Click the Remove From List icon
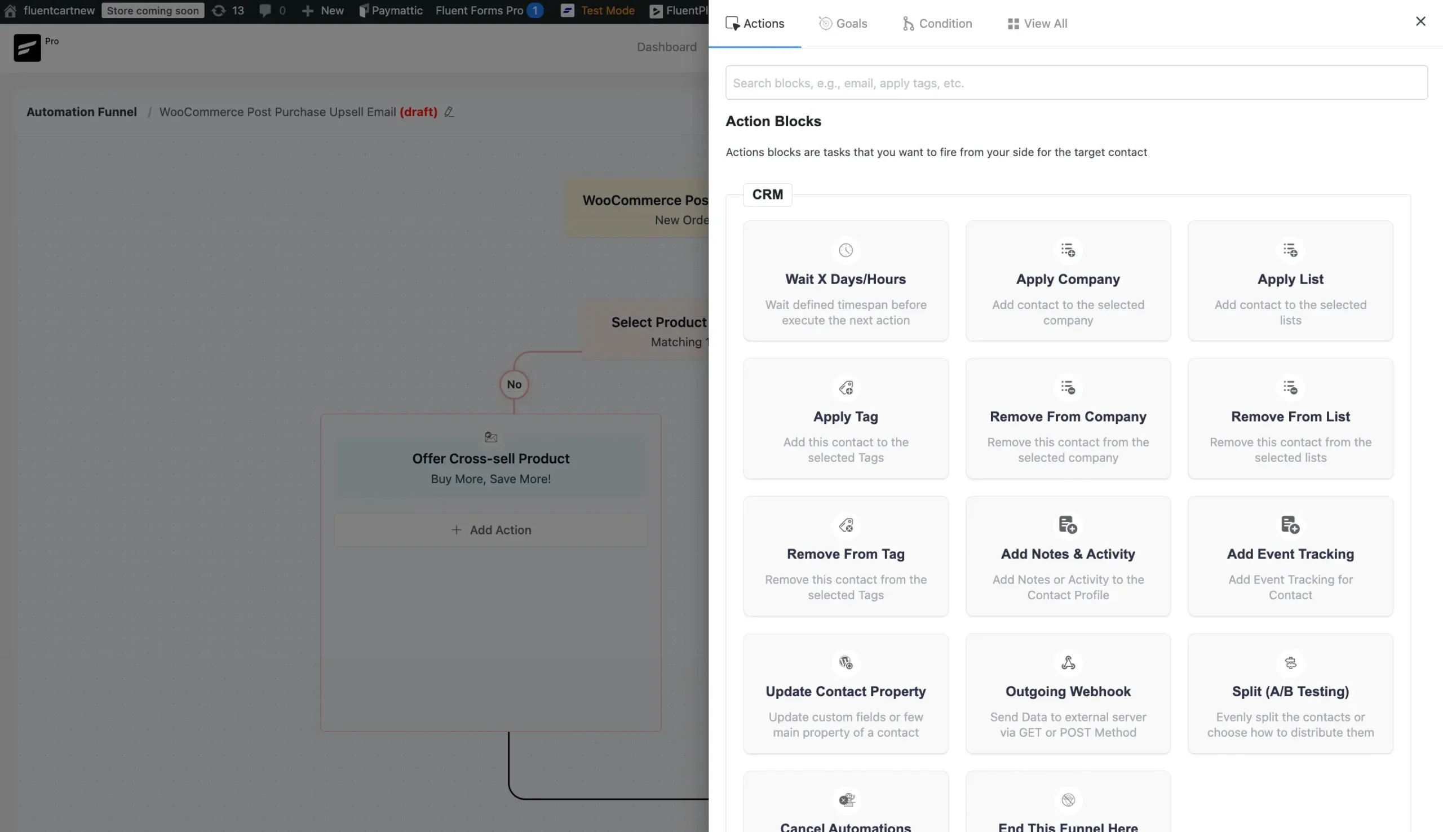Screen dimensions: 1443x832 tap(1290, 387)
